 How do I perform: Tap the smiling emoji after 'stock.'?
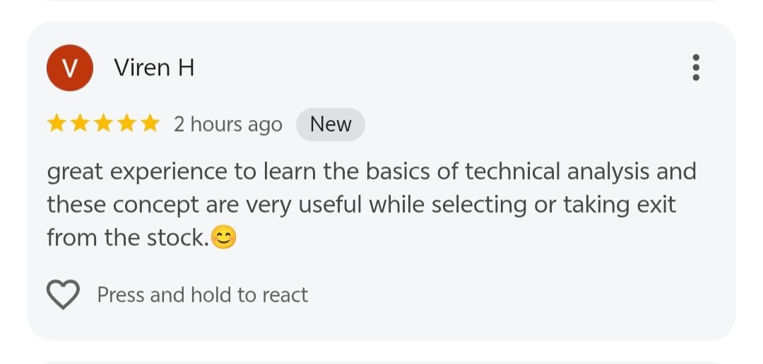coord(224,238)
